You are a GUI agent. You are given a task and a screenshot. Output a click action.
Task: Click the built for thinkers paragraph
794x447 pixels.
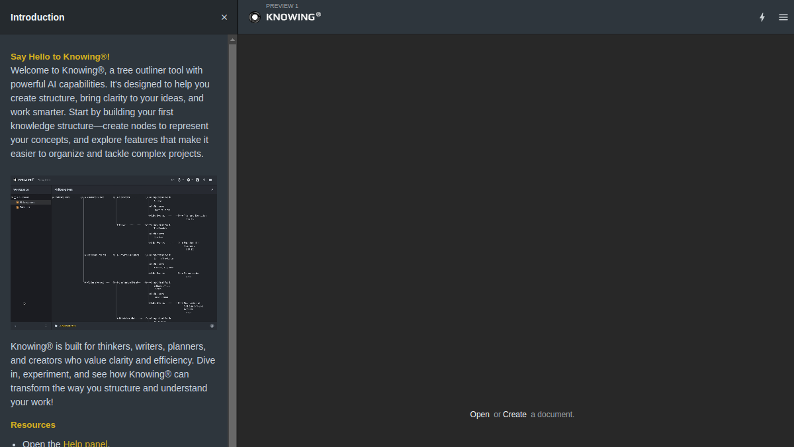click(x=112, y=374)
